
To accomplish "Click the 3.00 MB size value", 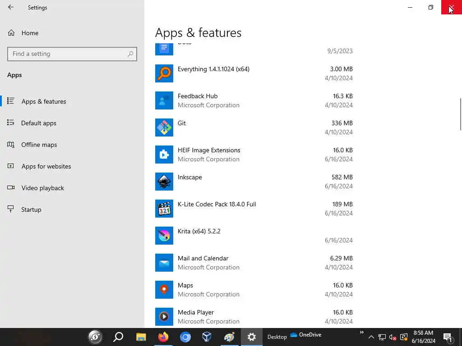I will click(x=341, y=69).
